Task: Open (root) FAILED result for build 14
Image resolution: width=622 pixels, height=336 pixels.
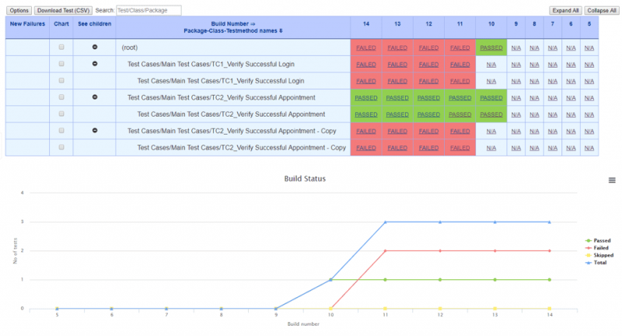Action: pyautogui.click(x=365, y=47)
